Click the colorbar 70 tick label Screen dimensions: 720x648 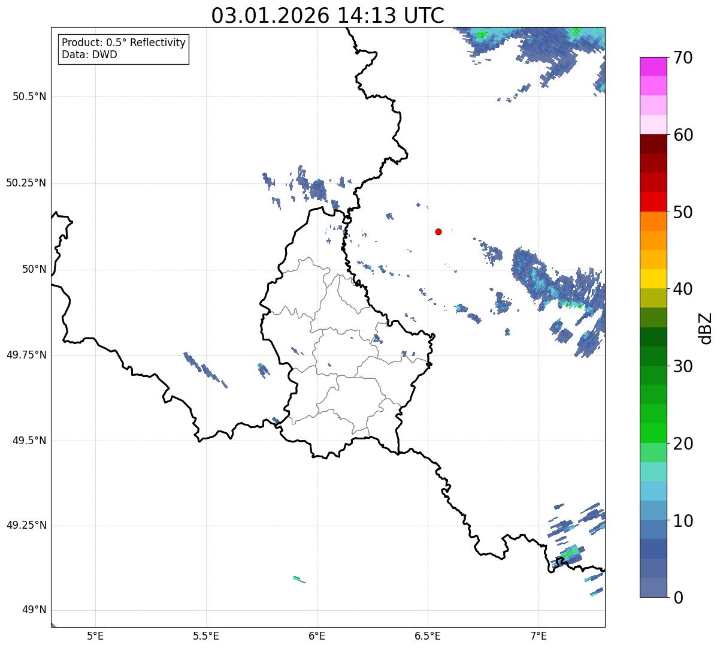click(x=683, y=58)
